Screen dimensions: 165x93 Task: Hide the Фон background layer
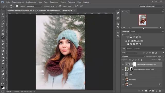(123, 84)
